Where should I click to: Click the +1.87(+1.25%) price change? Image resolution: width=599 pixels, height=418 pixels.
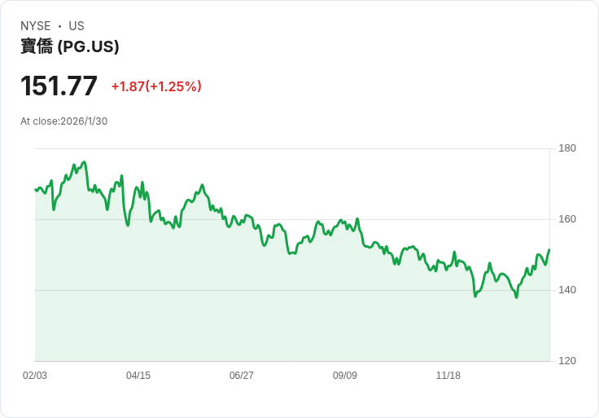pos(156,86)
